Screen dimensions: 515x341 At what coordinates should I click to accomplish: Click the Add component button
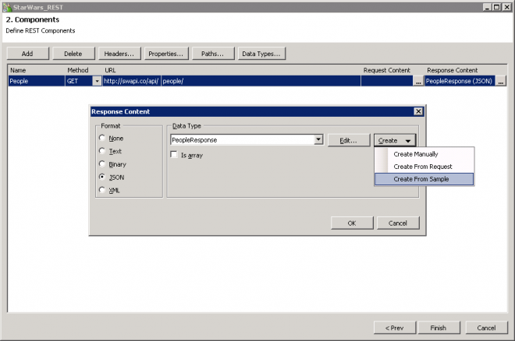(27, 54)
